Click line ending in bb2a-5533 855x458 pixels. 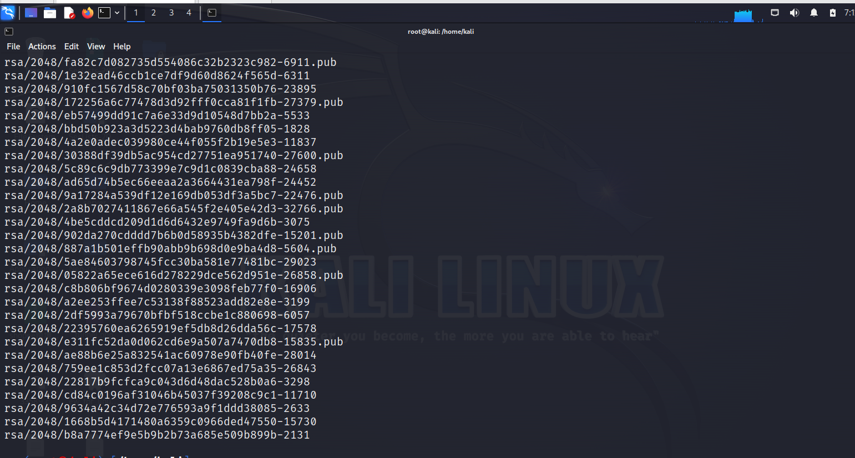pyautogui.click(x=157, y=115)
